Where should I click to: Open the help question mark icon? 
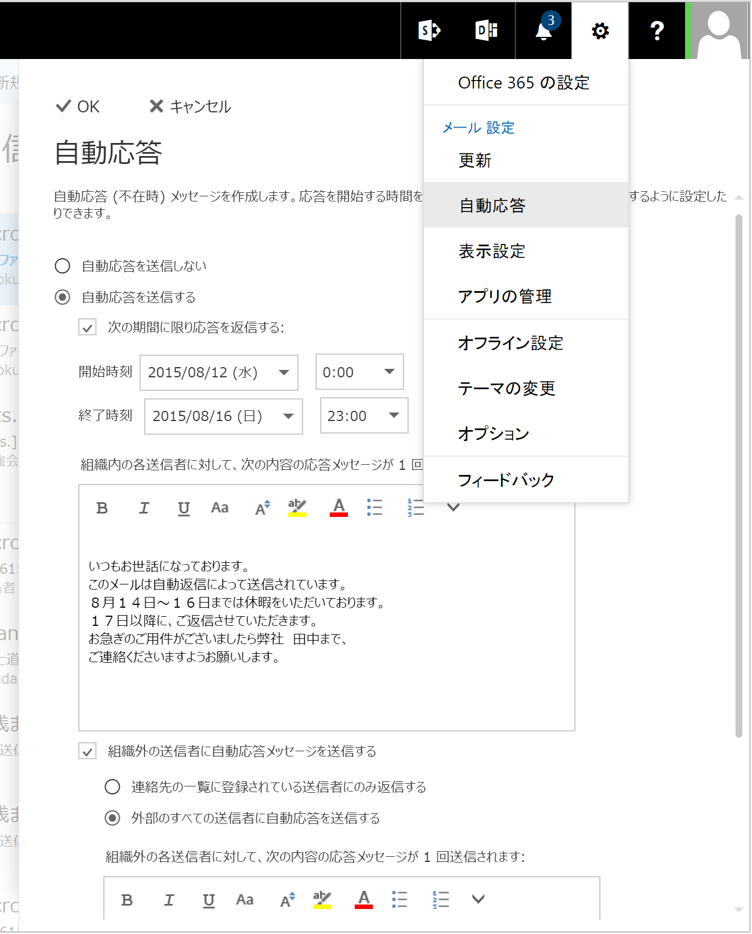(657, 30)
